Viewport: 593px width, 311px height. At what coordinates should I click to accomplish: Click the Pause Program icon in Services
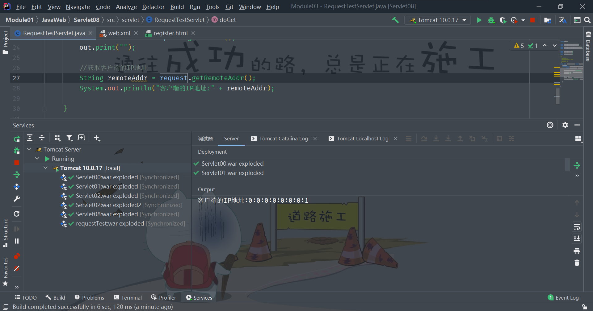[x=17, y=241]
